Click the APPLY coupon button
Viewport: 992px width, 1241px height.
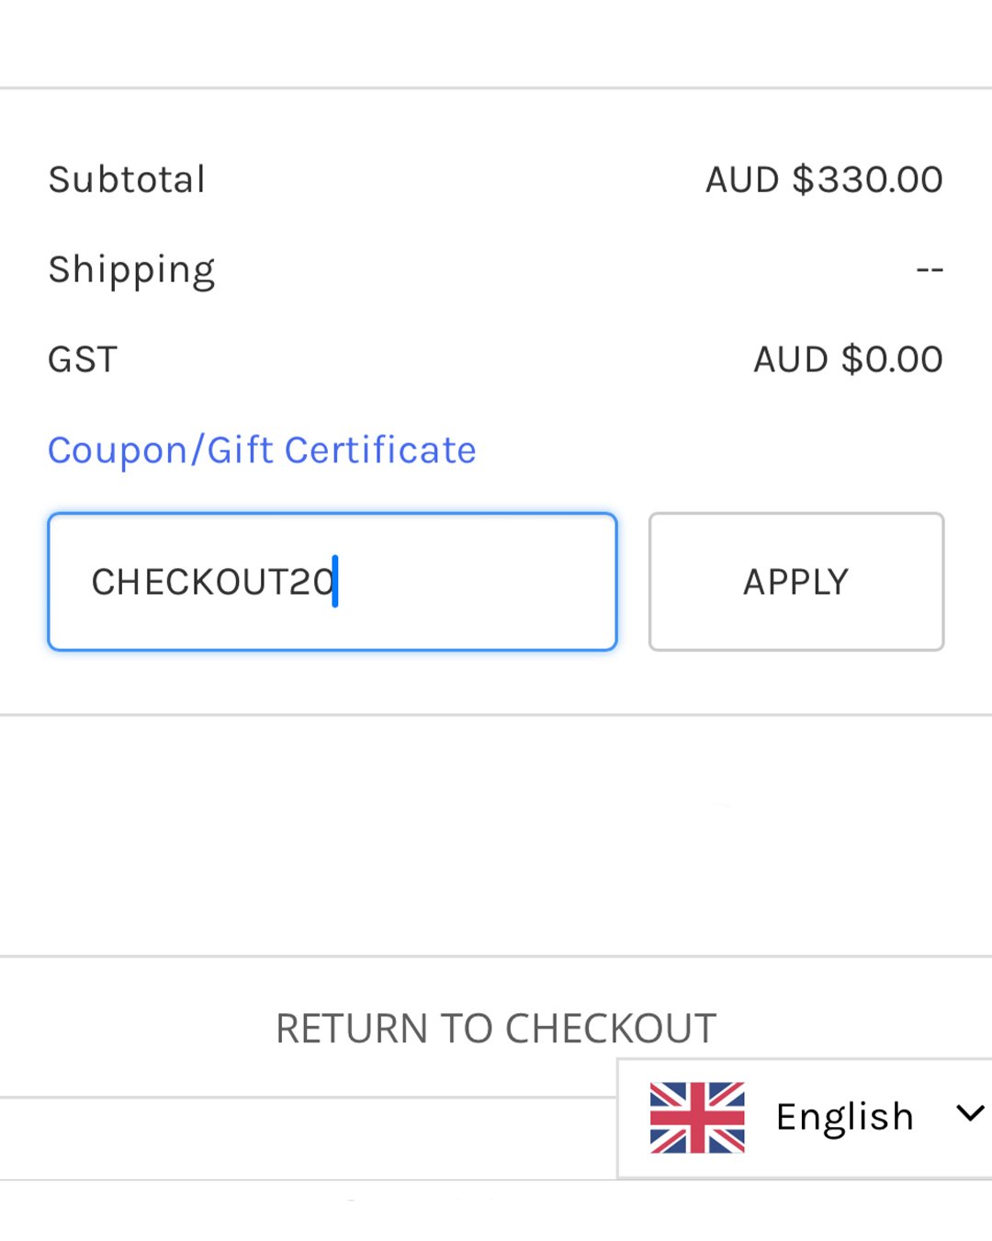click(796, 582)
